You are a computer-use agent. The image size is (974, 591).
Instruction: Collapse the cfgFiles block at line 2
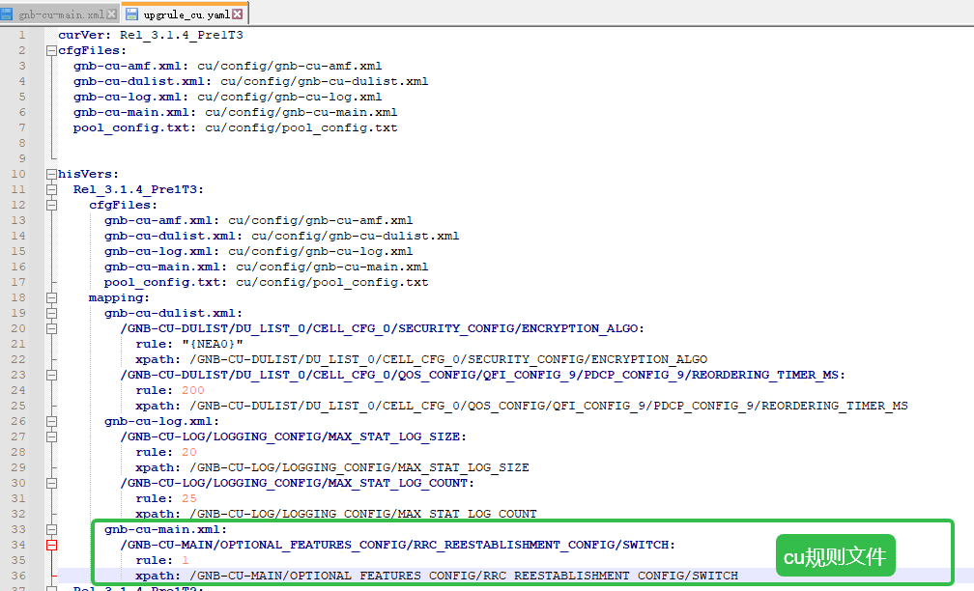(50, 50)
